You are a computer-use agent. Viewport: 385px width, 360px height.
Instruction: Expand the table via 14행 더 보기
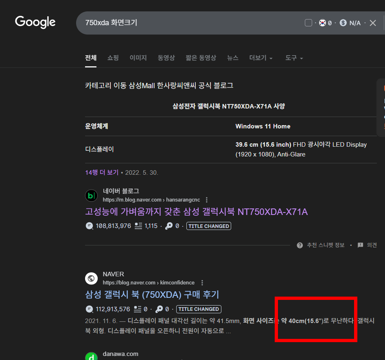(x=100, y=172)
